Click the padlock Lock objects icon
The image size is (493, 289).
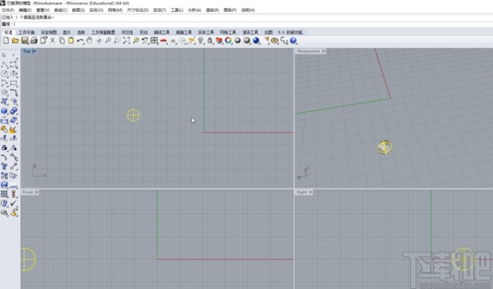pyautogui.click(x=210, y=41)
